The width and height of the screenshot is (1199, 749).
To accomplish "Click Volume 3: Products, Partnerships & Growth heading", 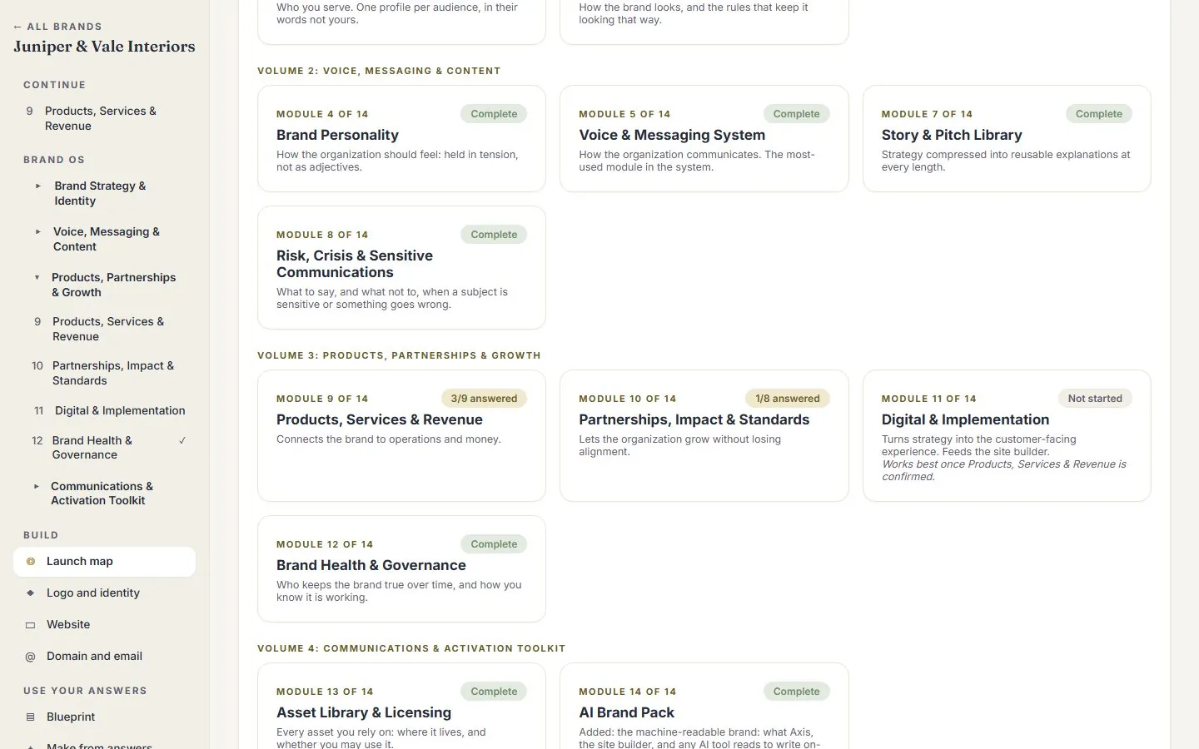I will click(399, 355).
